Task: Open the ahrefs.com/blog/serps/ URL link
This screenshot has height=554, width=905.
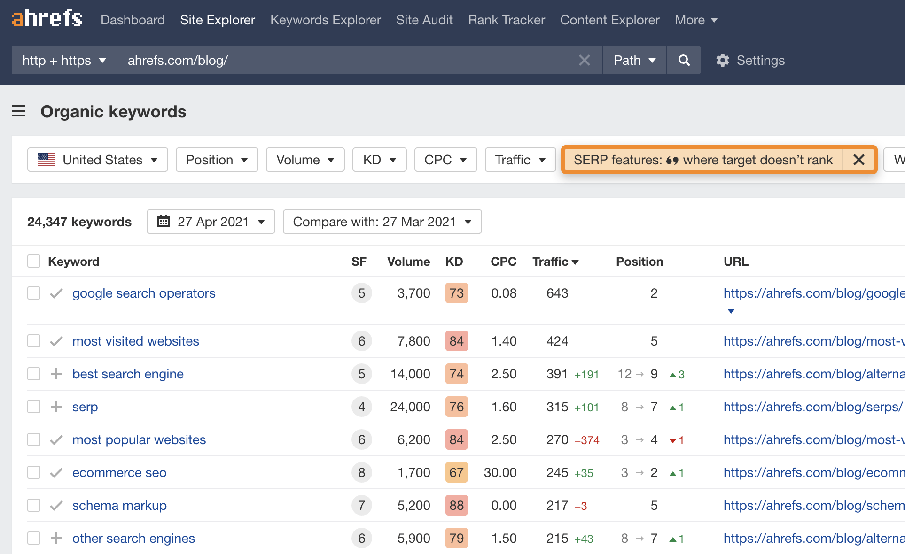Action: 812,407
